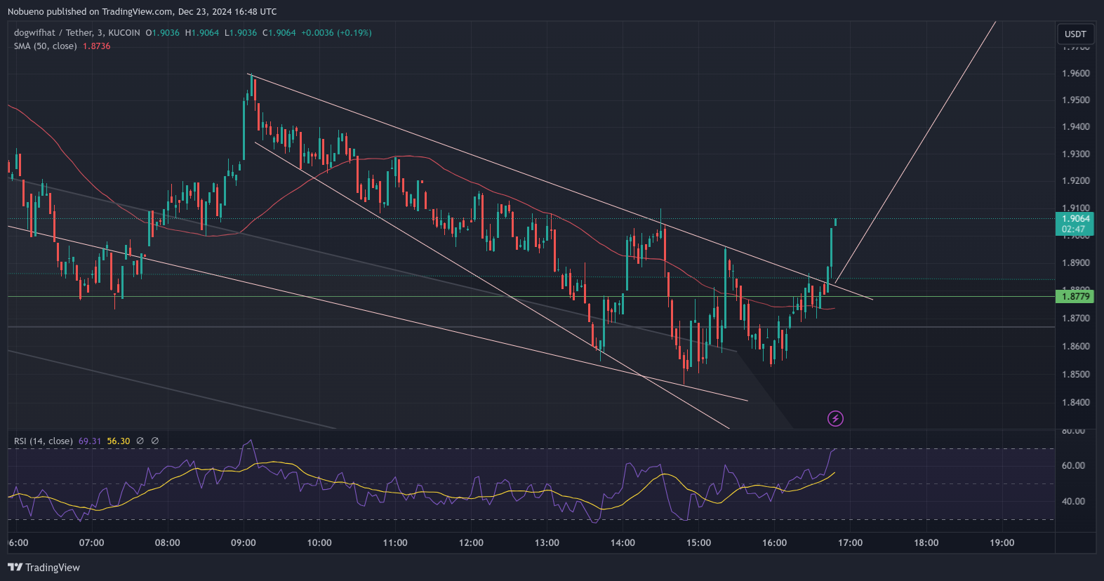Click the 15:00 time axis label

698,543
